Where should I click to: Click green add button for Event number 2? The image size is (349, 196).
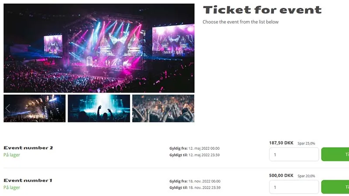(335, 155)
